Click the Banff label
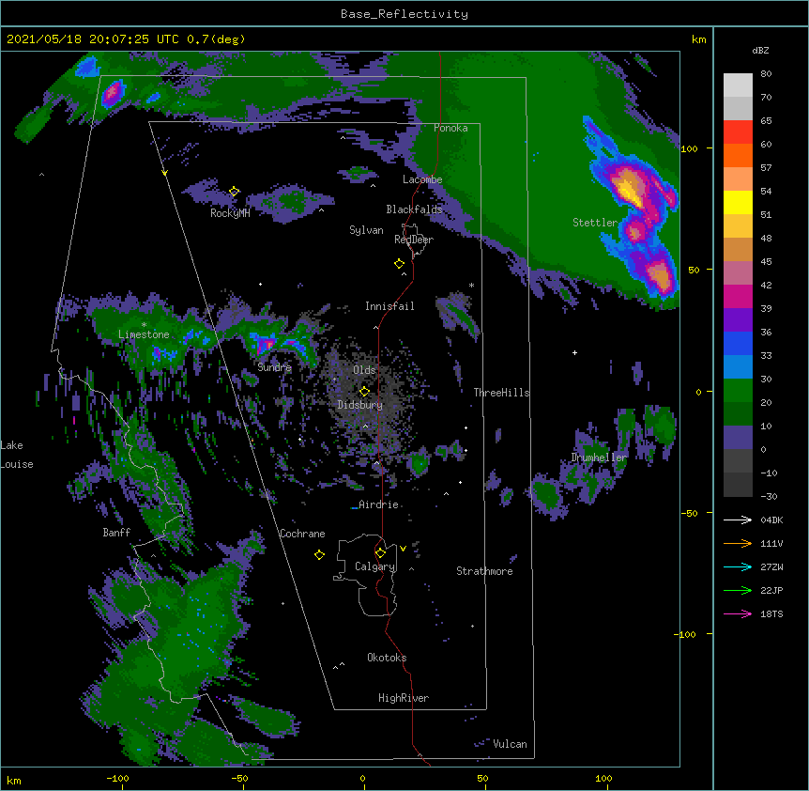The image size is (809, 791). point(116,533)
